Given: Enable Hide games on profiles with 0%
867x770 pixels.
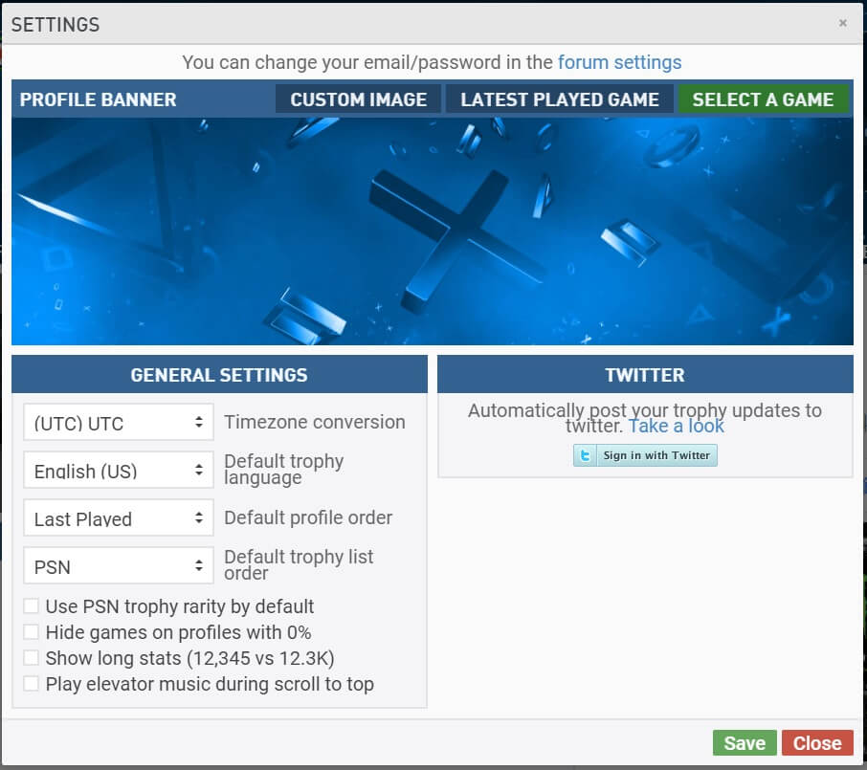Looking at the screenshot, I should click(x=31, y=632).
